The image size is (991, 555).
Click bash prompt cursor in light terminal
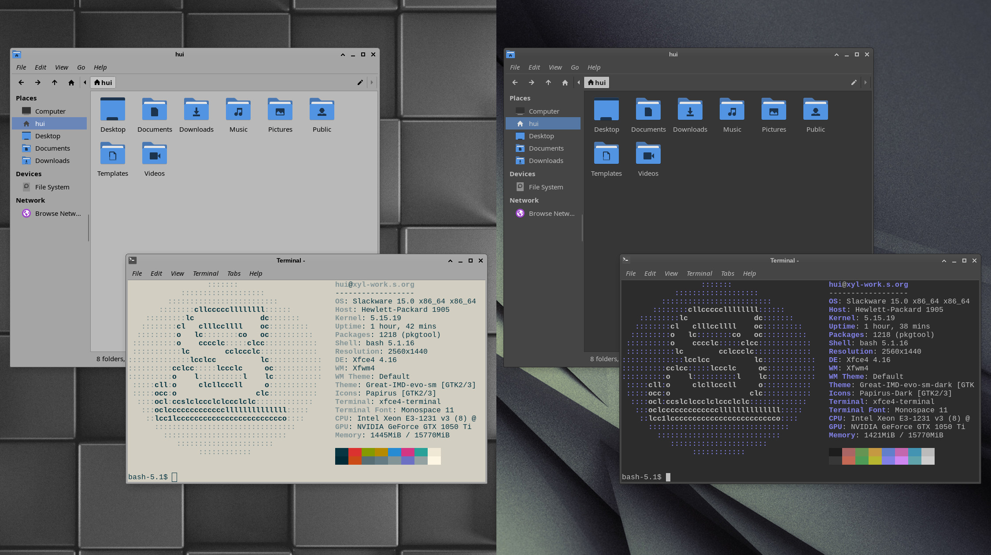pyautogui.click(x=174, y=477)
